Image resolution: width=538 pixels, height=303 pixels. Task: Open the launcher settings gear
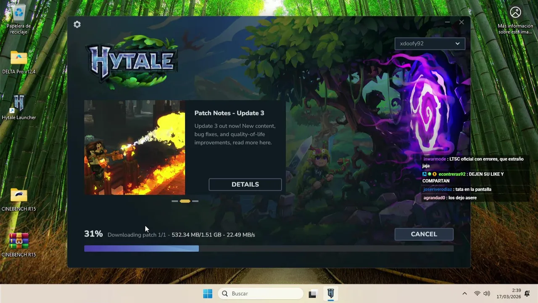pyautogui.click(x=77, y=24)
